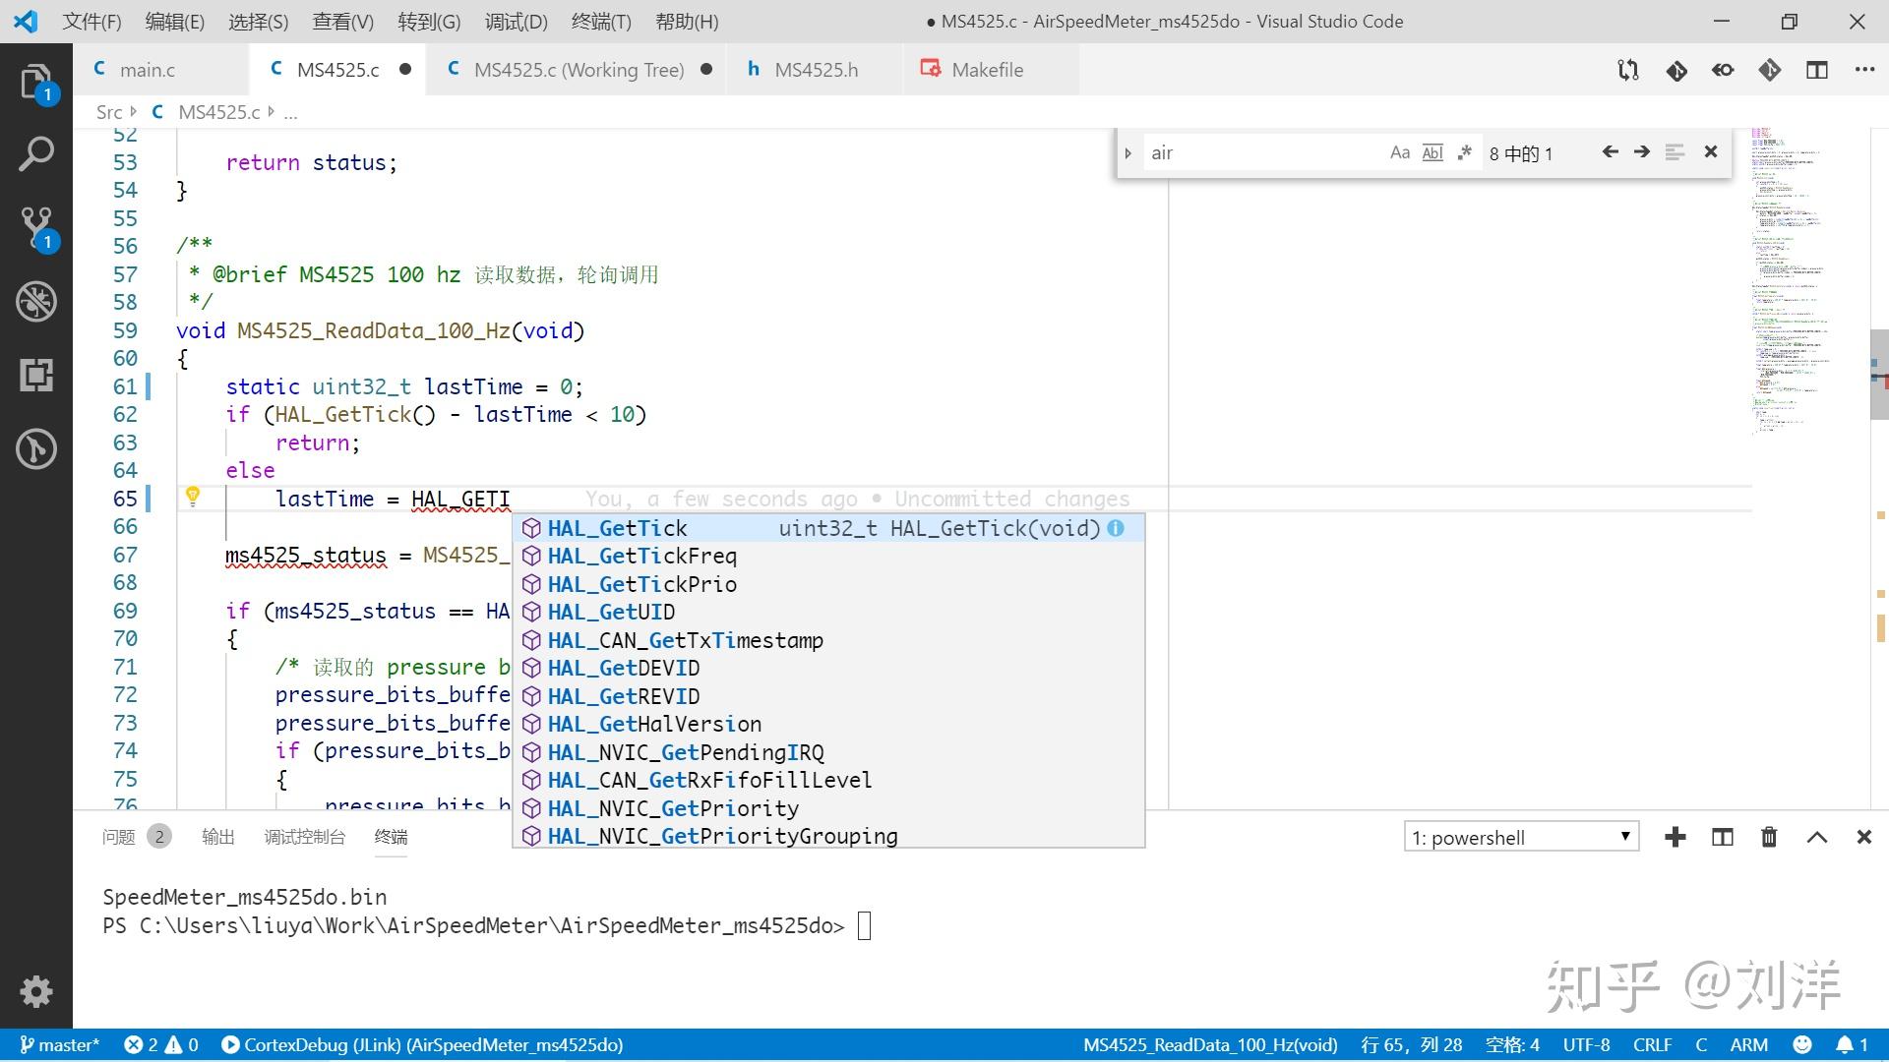Open the breadcrumb item Src
Screen dimensions: 1889x1062
coord(108,111)
